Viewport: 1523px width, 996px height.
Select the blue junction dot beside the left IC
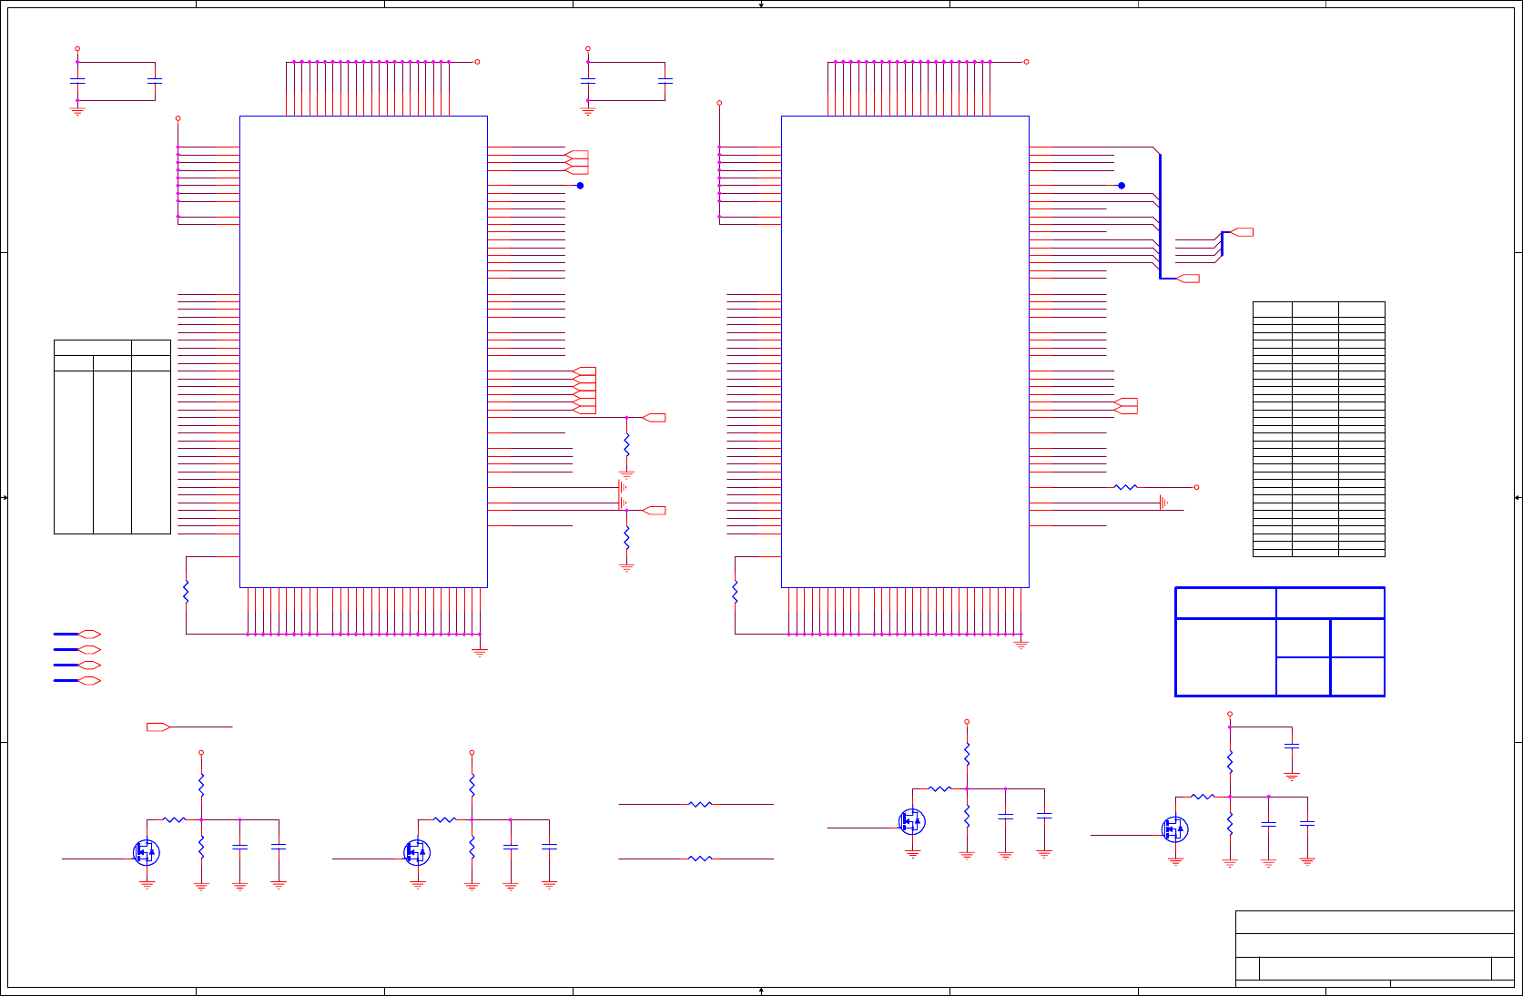[580, 186]
